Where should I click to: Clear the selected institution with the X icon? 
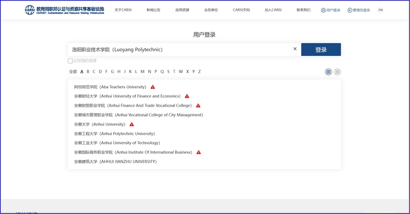point(295,49)
